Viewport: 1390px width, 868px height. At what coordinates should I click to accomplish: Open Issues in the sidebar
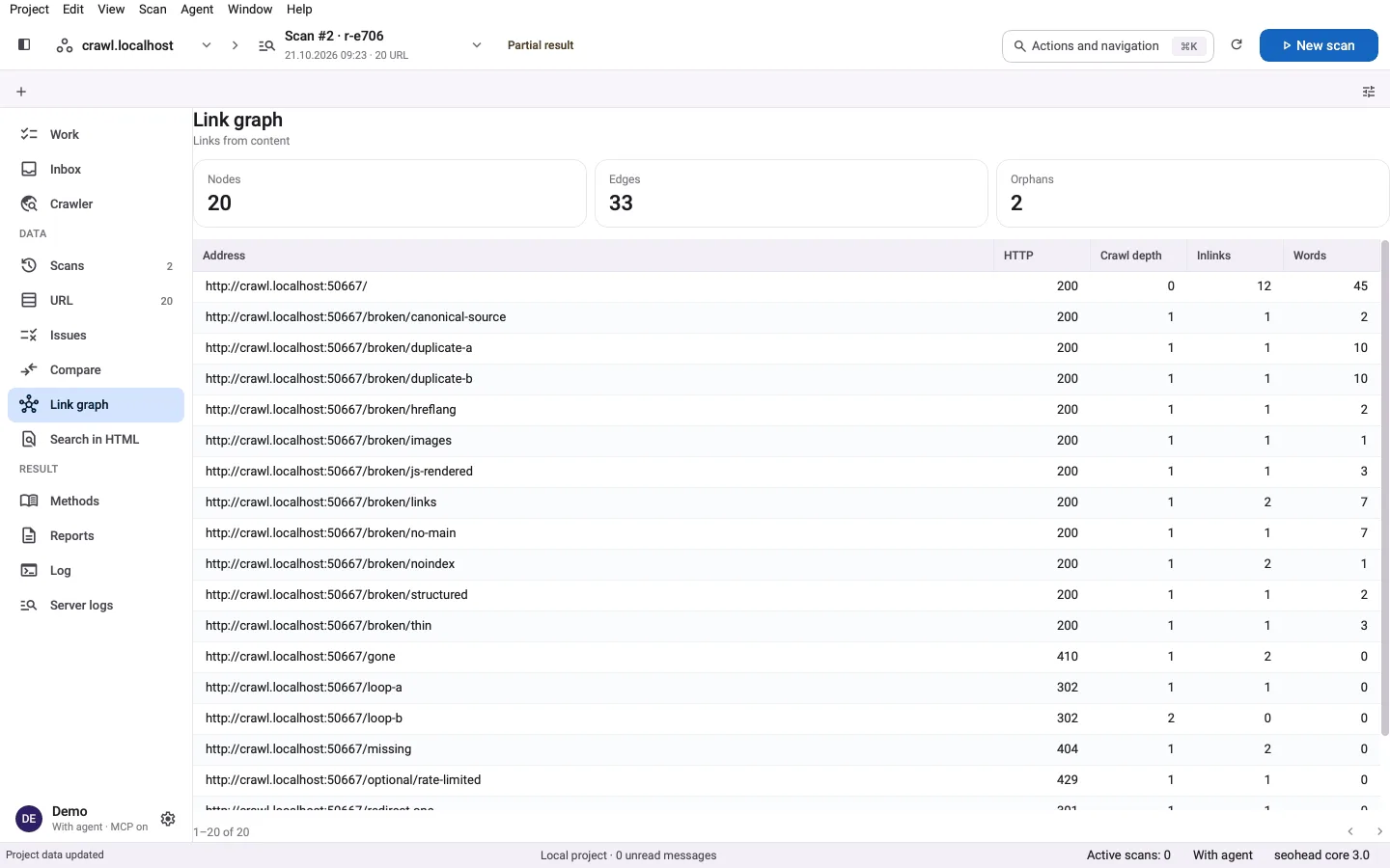point(96,335)
